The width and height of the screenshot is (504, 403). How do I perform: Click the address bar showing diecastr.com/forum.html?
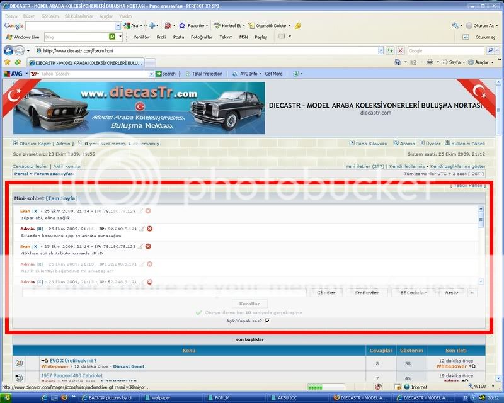(x=207, y=50)
